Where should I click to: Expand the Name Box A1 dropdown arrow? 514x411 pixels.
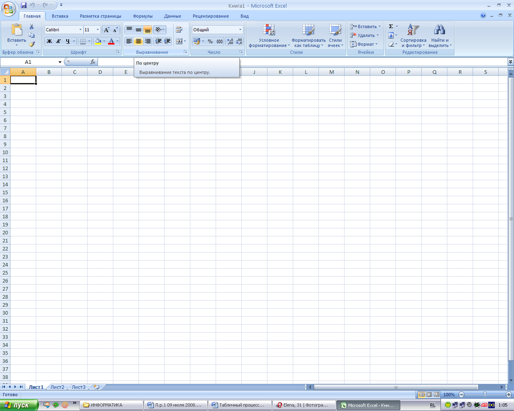(60, 62)
